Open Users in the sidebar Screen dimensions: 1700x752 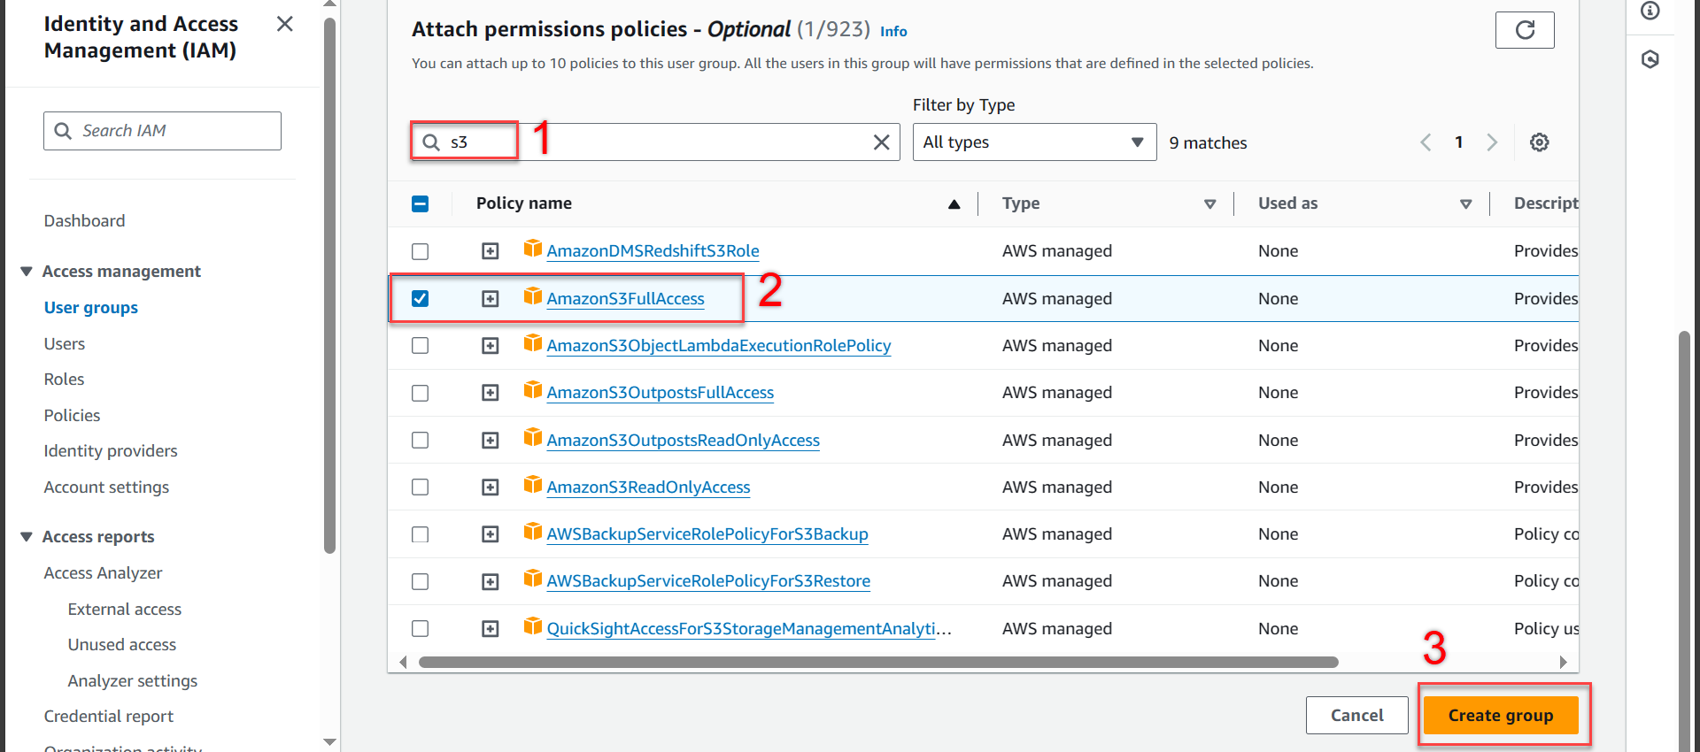pyautogui.click(x=65, y=344)
